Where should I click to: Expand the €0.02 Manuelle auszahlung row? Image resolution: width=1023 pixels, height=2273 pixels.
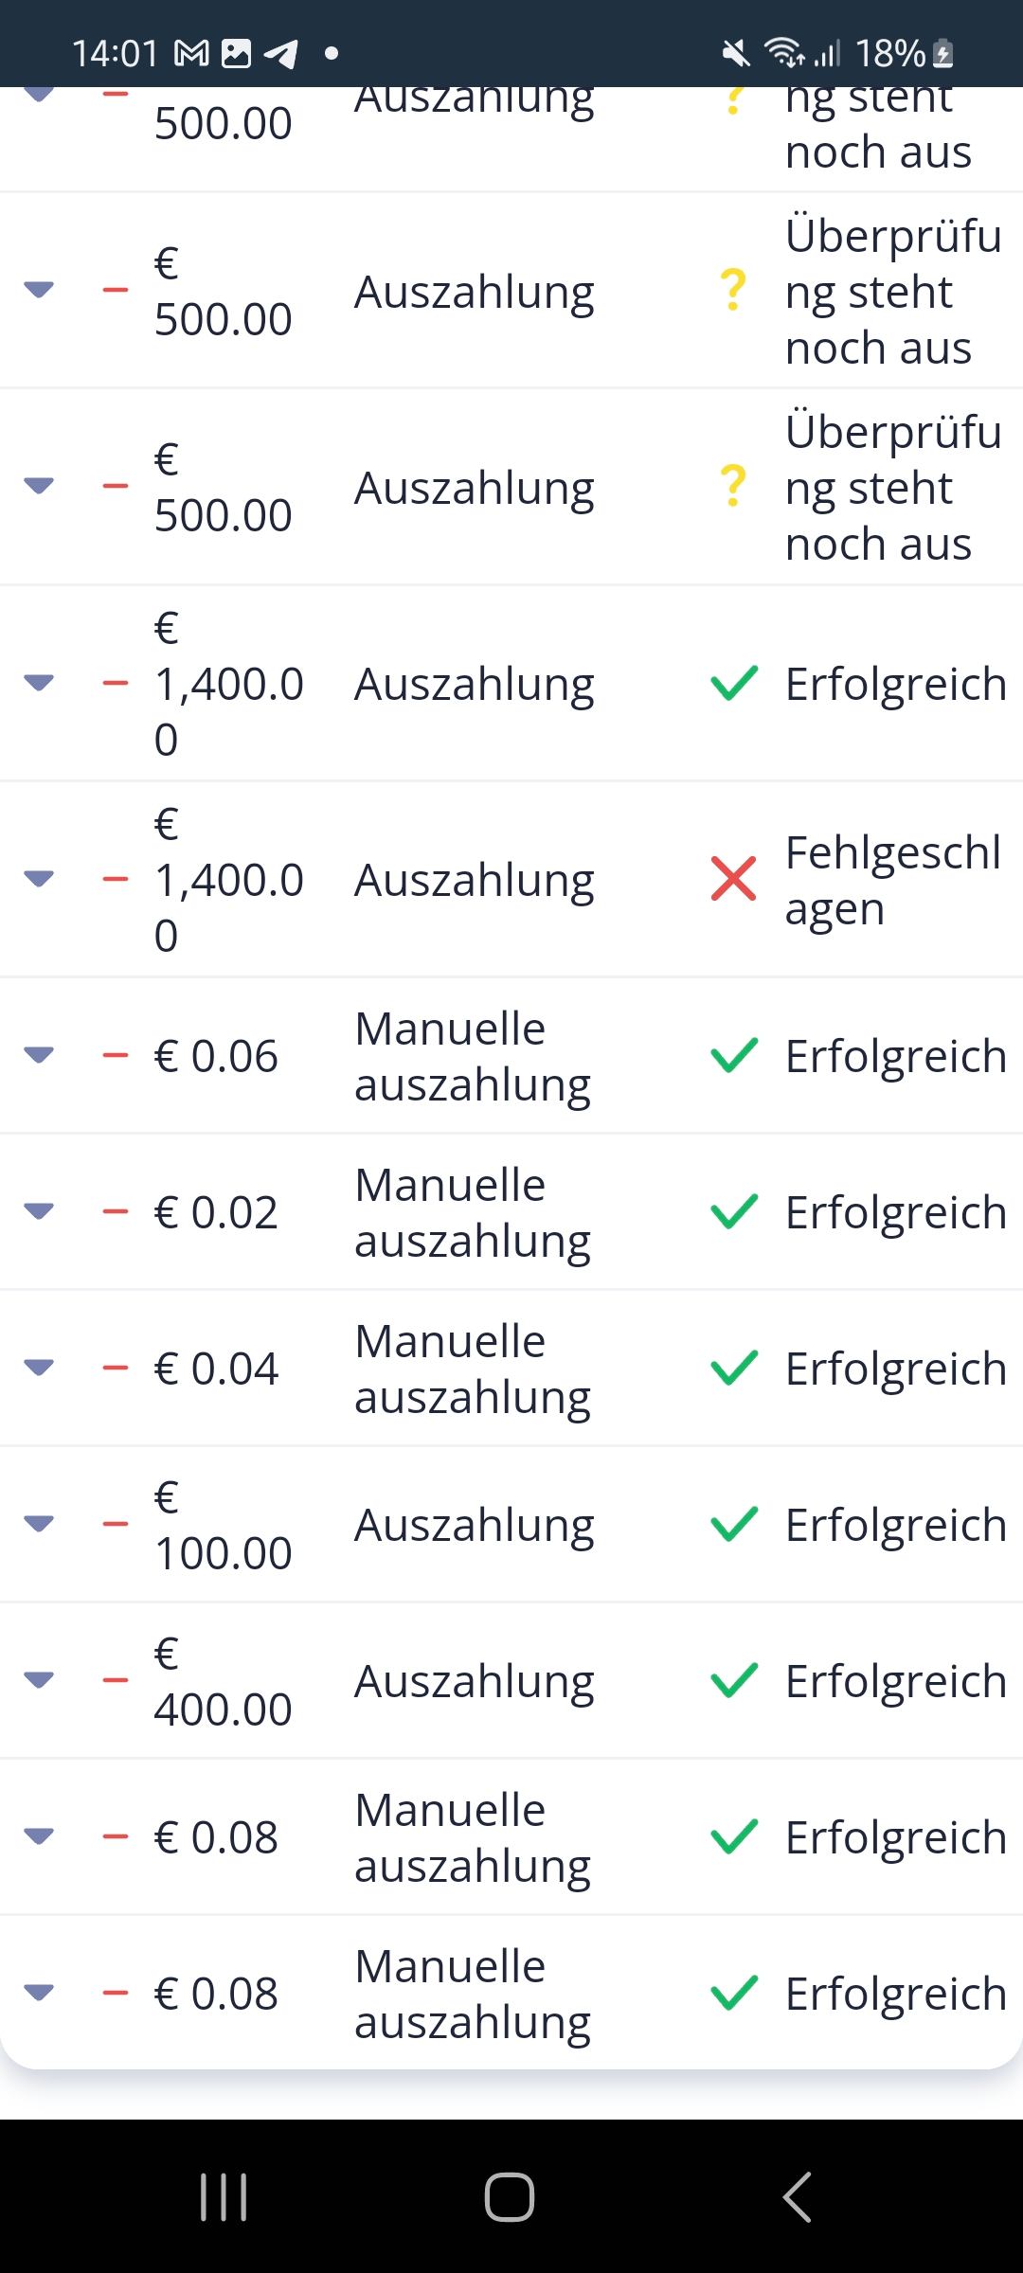39,1211
